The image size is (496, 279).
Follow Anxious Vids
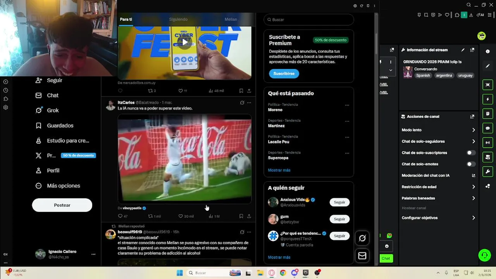coord(339,202)
